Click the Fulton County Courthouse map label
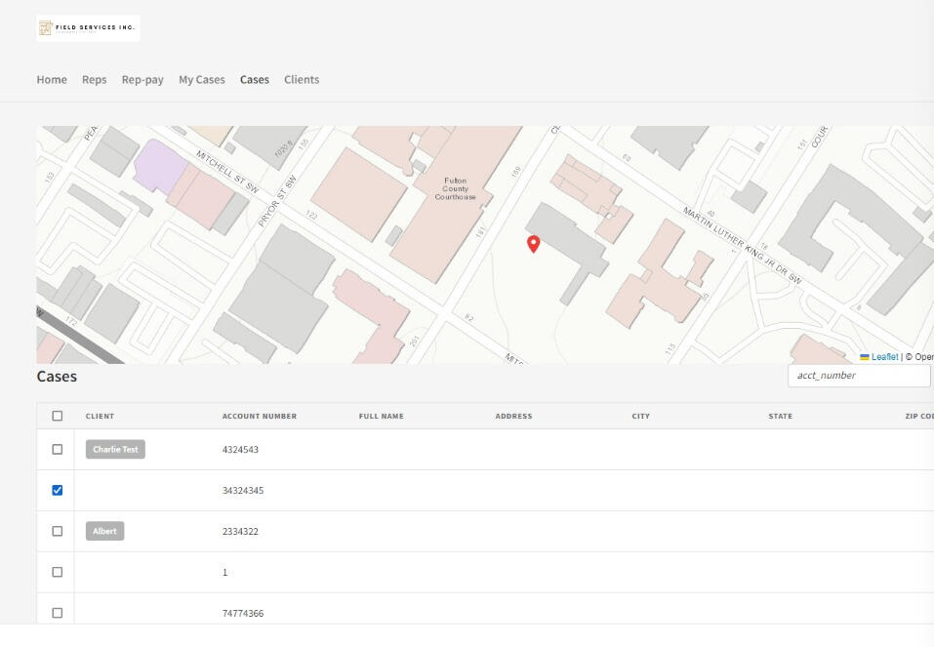The width and height of the screenshot is (934, 647). click(455, 188)
